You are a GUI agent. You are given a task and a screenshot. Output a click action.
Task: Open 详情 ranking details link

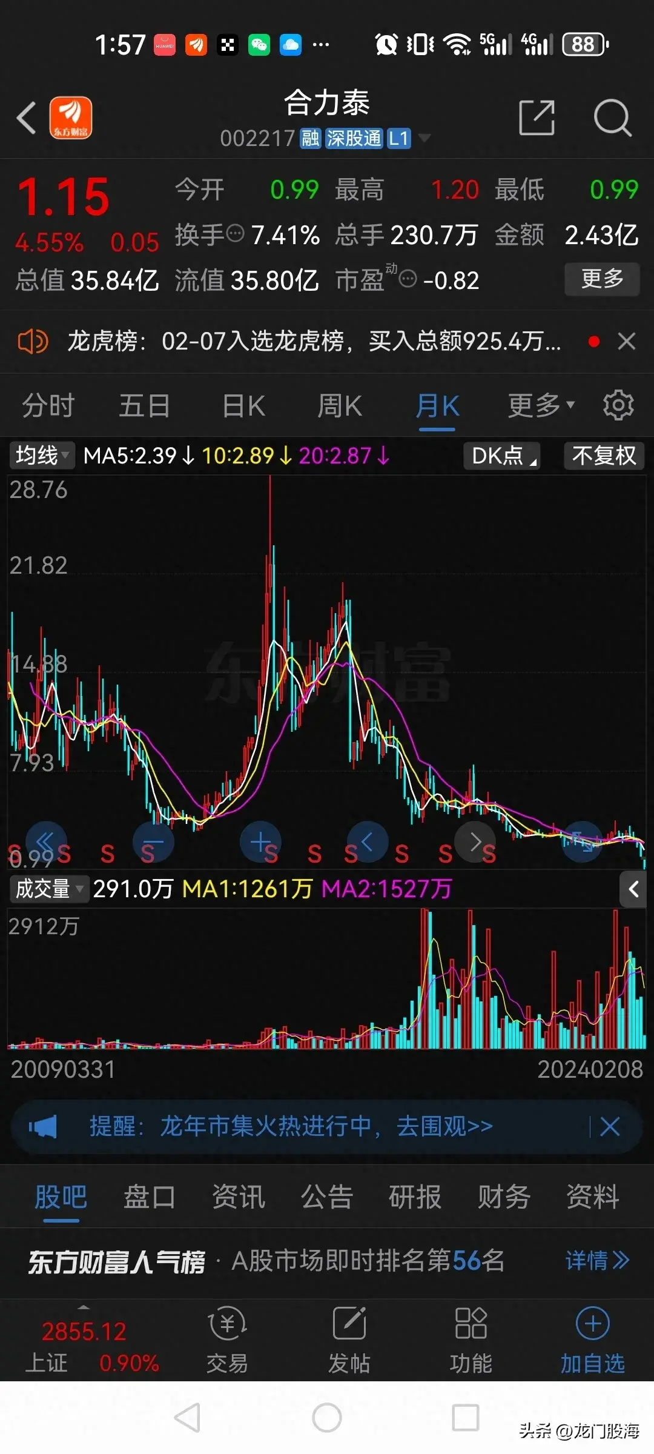coord(597,1261)
